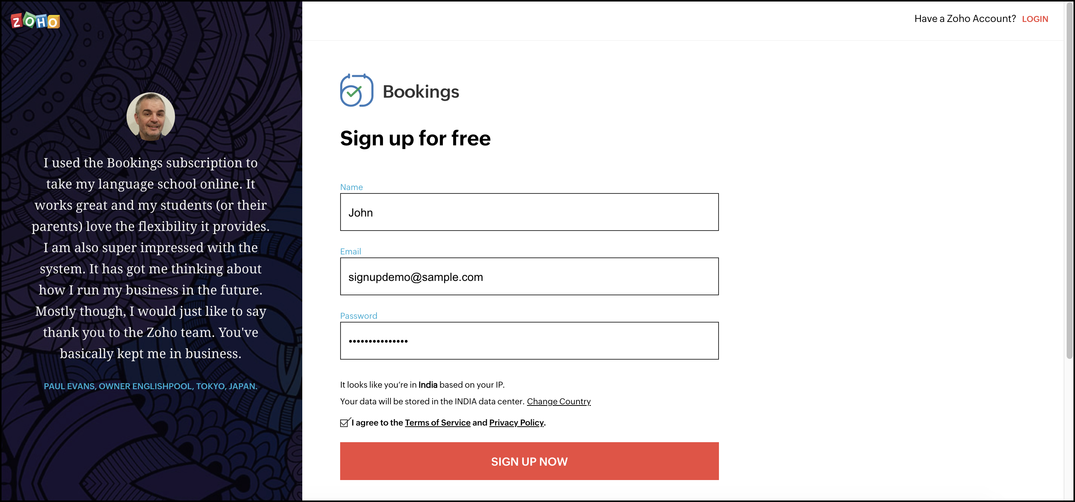Open the Terms of Service link
This screenshot has height=502, width=1075.
pyautogui.click(x=437, y=422)
